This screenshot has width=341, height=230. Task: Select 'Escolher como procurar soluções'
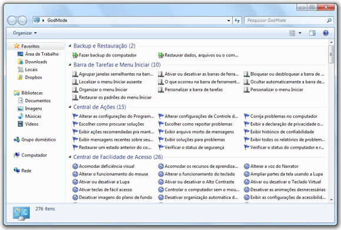pos(108,124)
